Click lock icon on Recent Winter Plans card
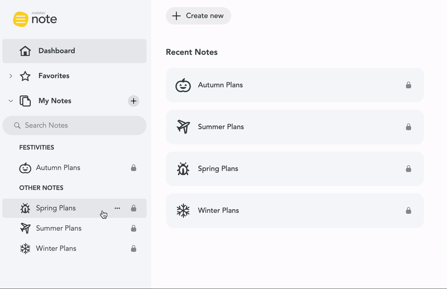 click(408, 211)
